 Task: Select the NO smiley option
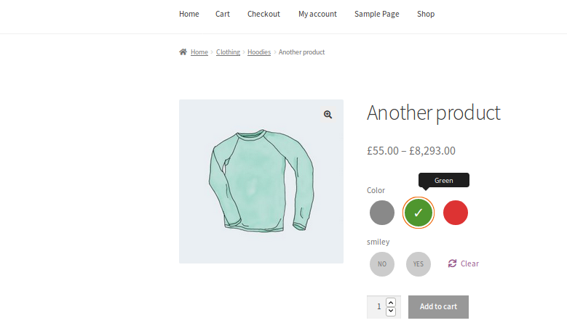[382, 264]
